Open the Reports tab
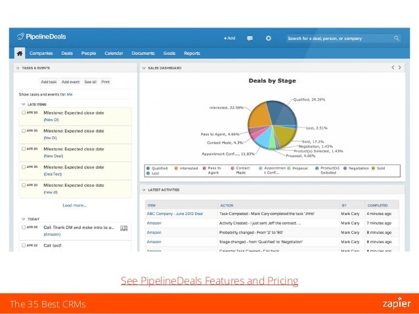This screenshot has height=314, width=419. (x=192, y=53)
